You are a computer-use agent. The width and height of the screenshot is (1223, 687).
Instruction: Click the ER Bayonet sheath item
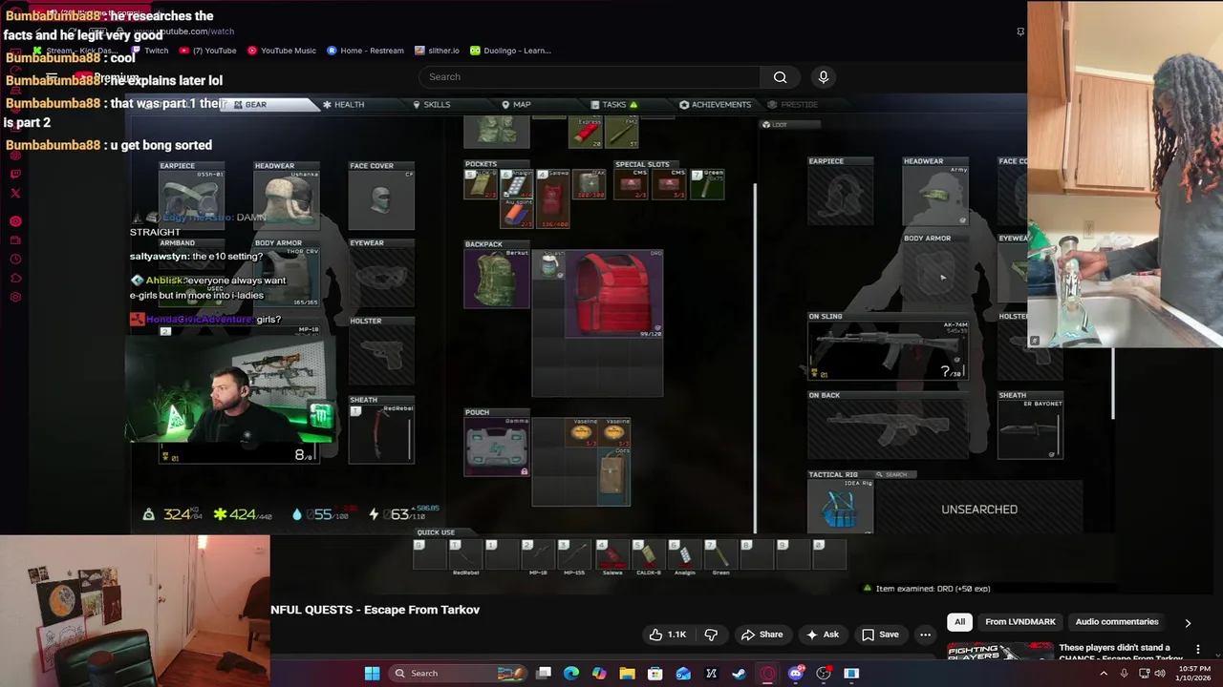point(1030,429)
